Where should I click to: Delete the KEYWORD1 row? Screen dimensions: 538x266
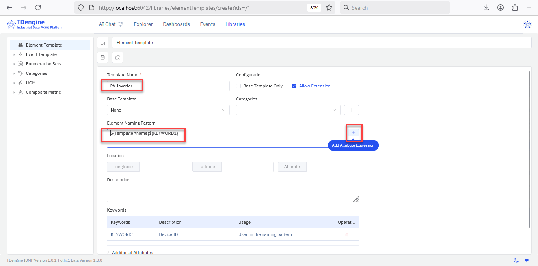coord(347,235)
